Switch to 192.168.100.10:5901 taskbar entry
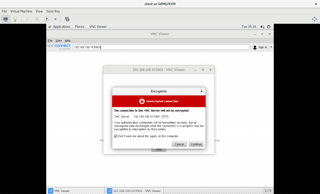320x194 pixels. [x=134, y=191]
